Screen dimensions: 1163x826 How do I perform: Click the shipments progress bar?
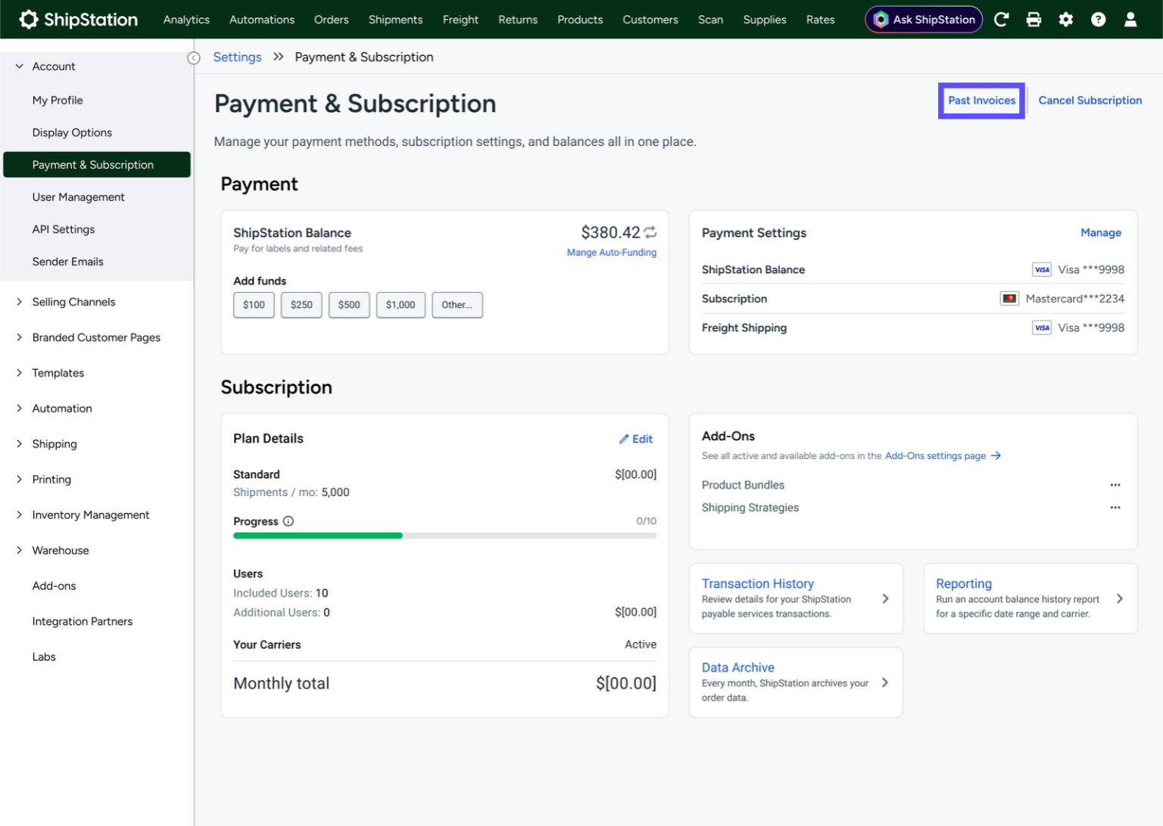coord(445,536)
